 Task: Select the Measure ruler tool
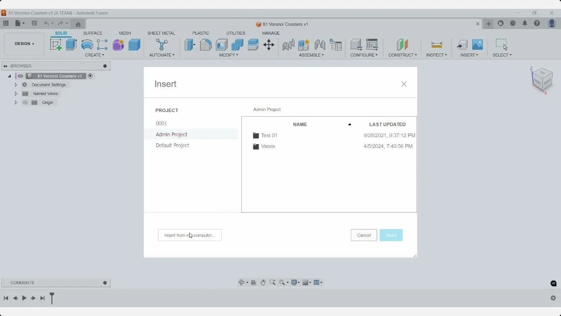point(437,44)
